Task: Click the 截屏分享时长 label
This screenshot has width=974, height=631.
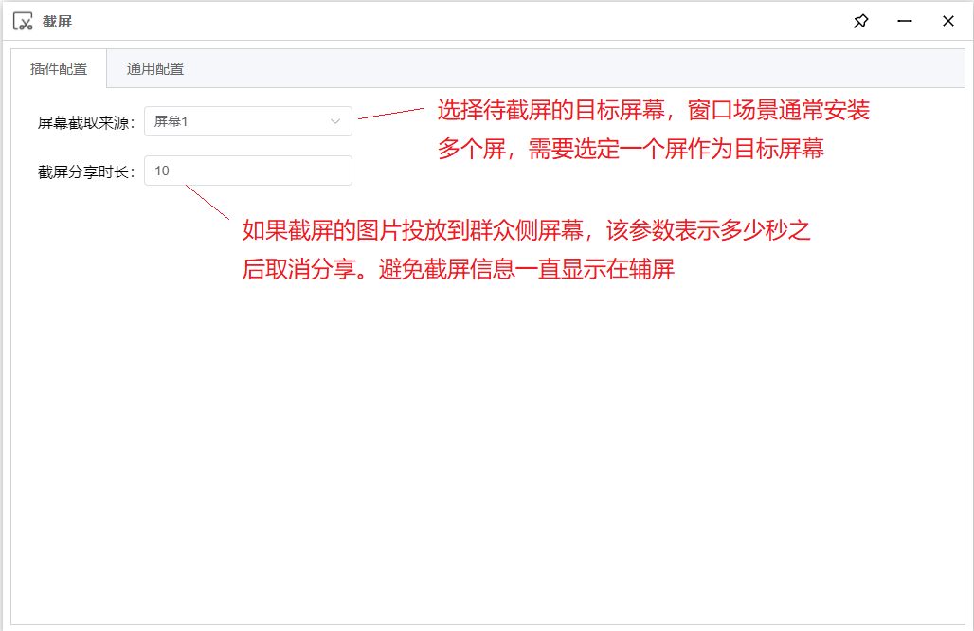Action: pyautogui.click(x=86, y=171)
